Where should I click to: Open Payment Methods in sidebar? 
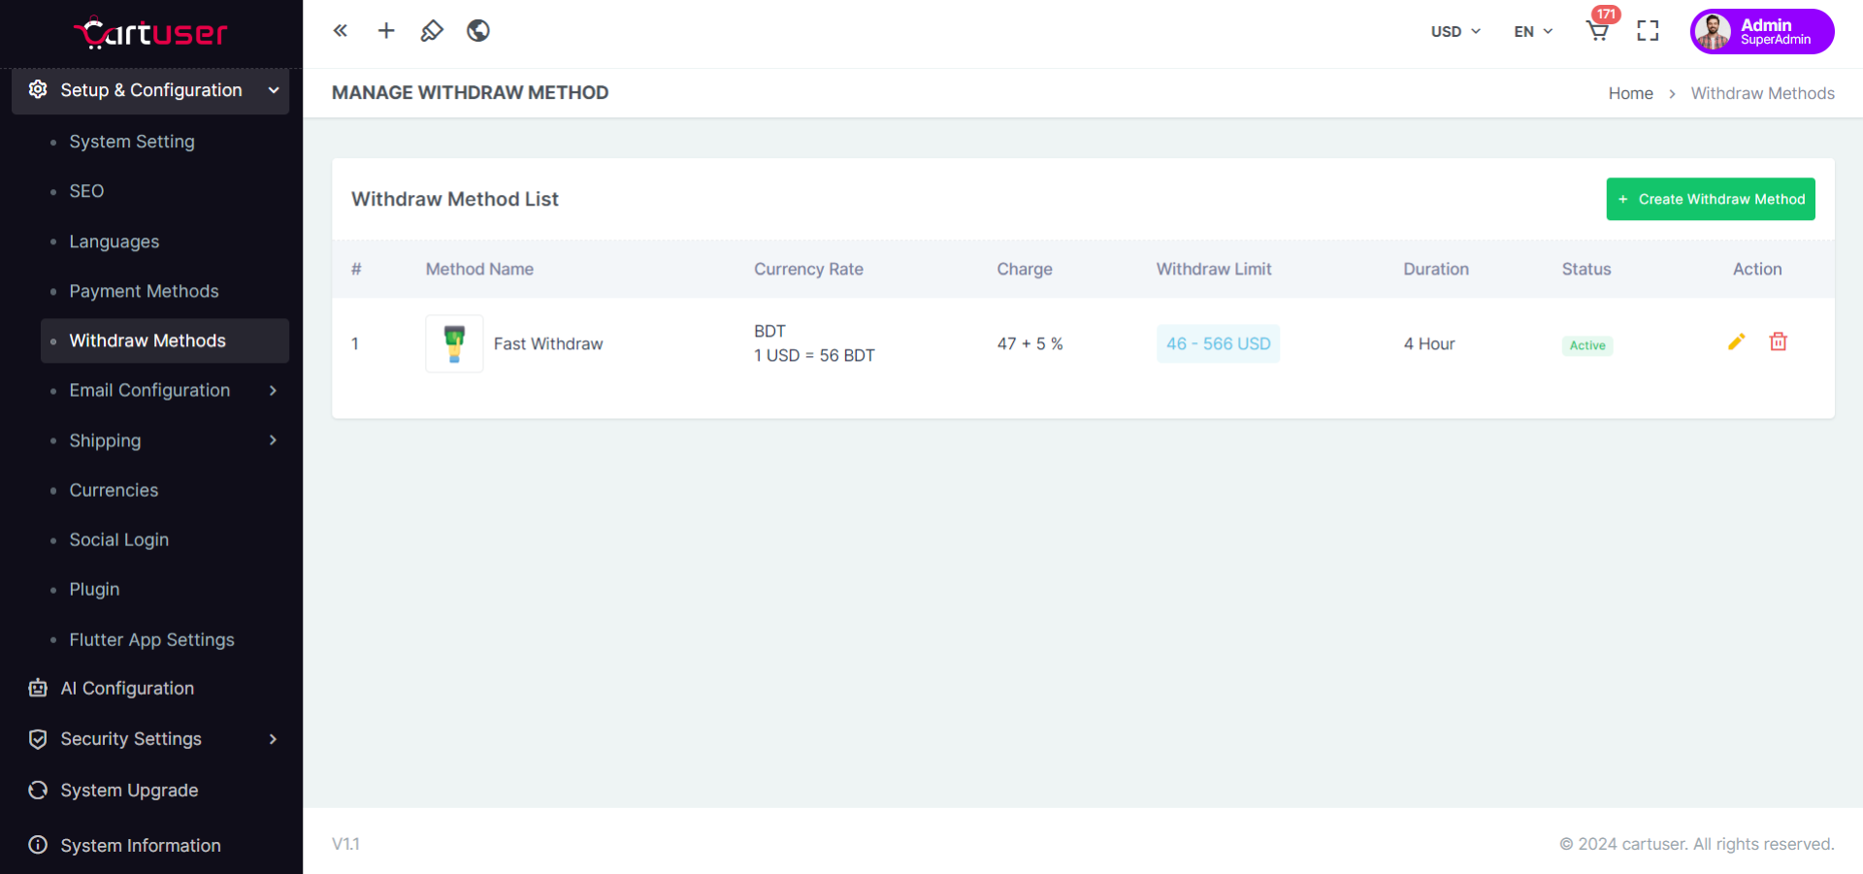pyautogui.click(x=144, y=291)
